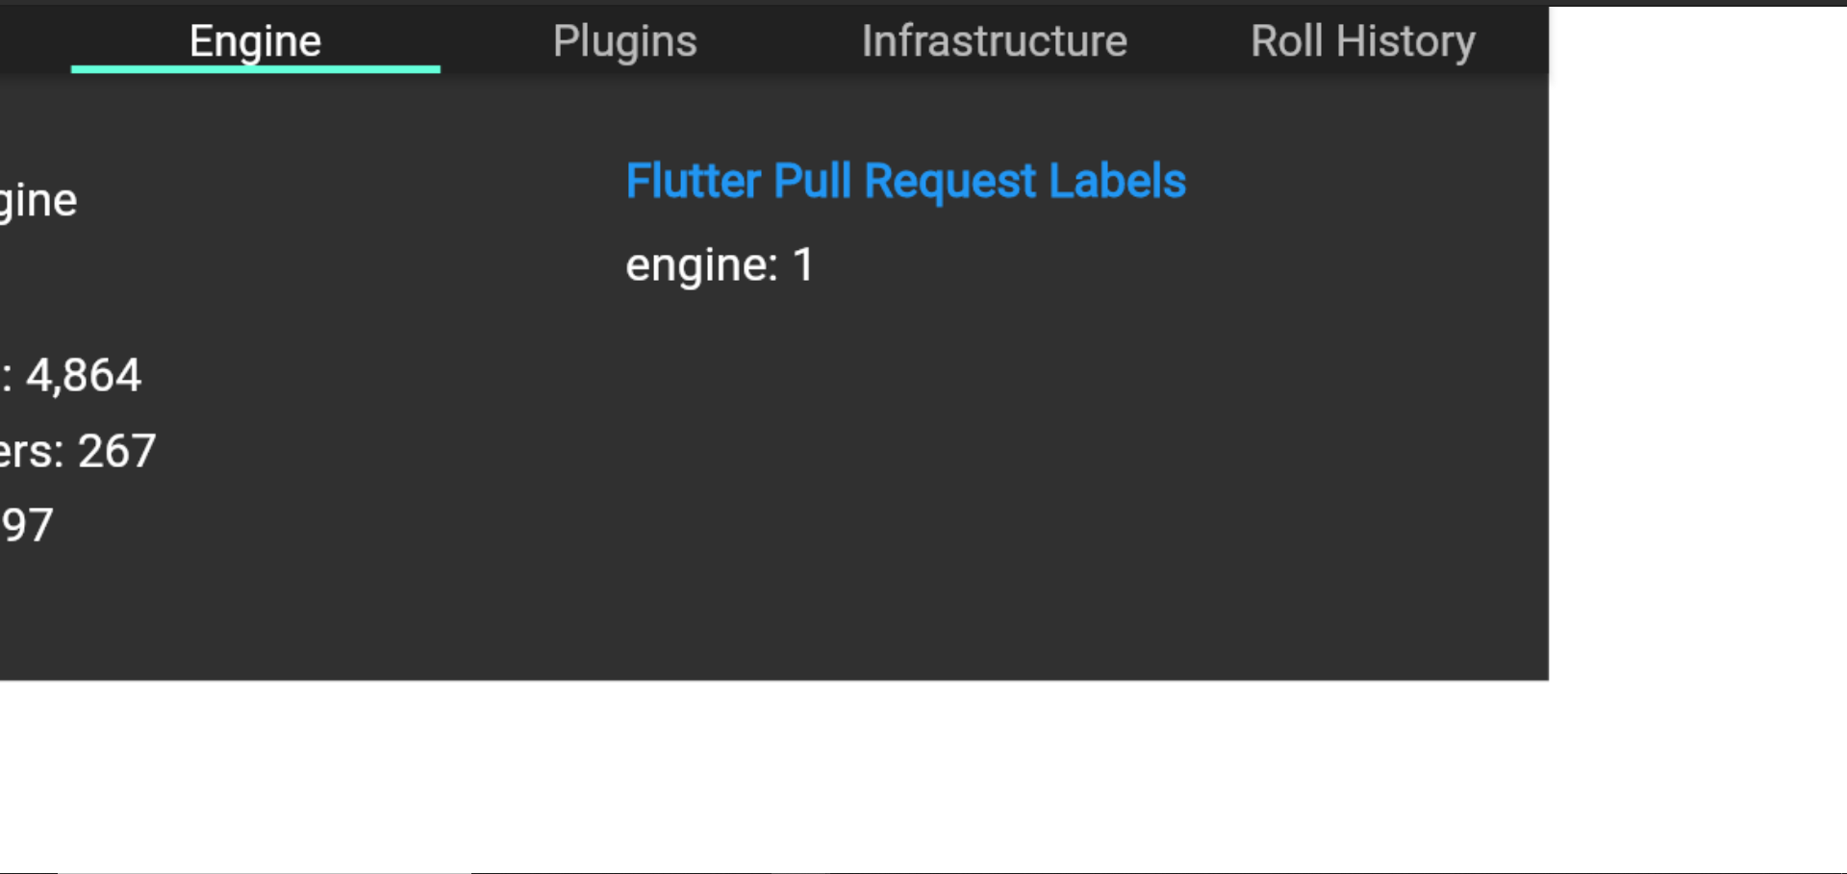The image size is (1847, 874).
Task: Open Infrastructure dashboard view
Action: click(x=996, y=40)
